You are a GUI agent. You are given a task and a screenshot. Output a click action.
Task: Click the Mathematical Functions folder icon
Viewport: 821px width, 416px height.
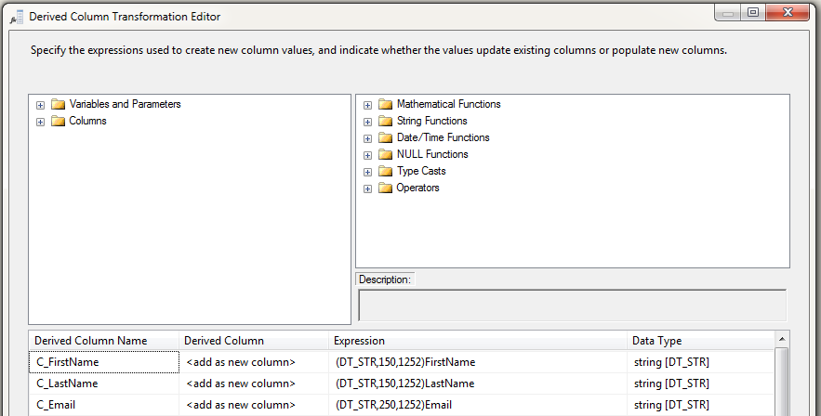(x=385, y=104)
